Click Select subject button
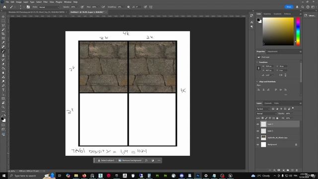This screenshot has height=179, width=318. 106,161
